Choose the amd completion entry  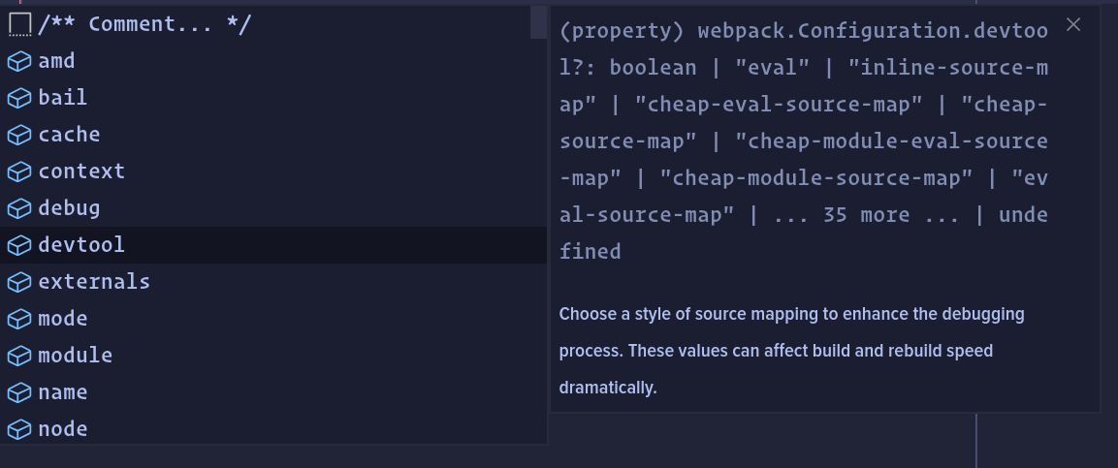point(273,61)
